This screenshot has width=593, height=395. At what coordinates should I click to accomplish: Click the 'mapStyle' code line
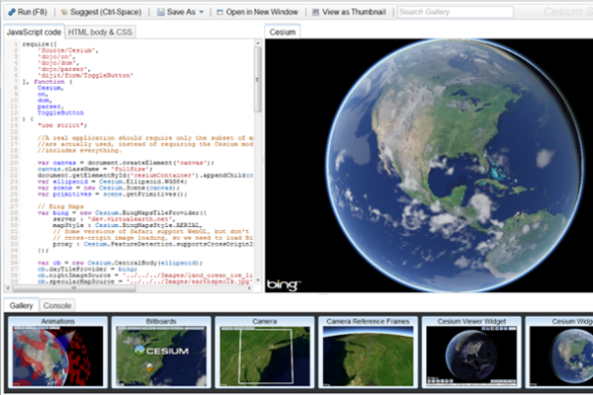127,225
